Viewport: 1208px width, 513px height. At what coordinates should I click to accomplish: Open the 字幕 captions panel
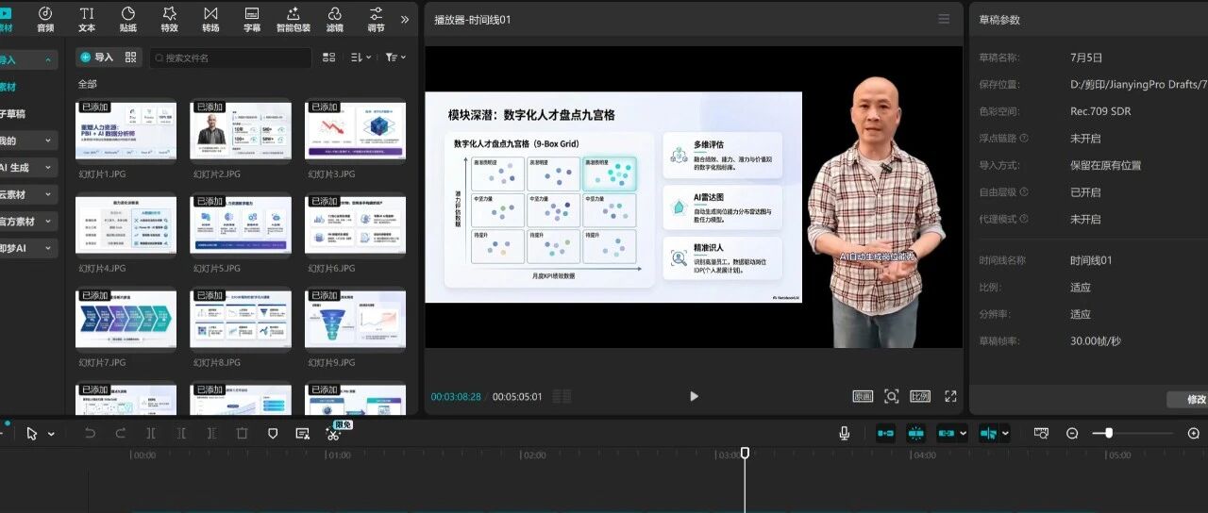coord(252,19)
